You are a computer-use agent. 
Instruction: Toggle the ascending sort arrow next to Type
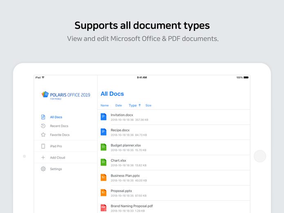coord(140,105)
